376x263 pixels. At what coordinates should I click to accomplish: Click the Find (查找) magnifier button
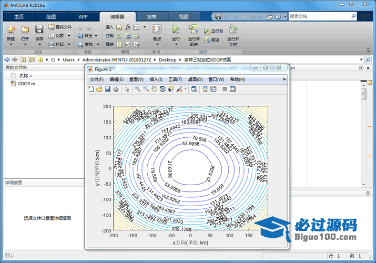click(86, 44)
